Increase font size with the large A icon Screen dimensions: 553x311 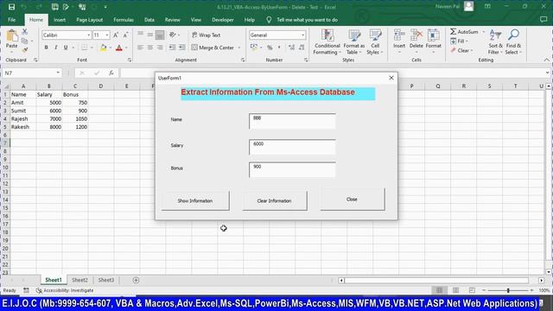[x=116, y=35]
